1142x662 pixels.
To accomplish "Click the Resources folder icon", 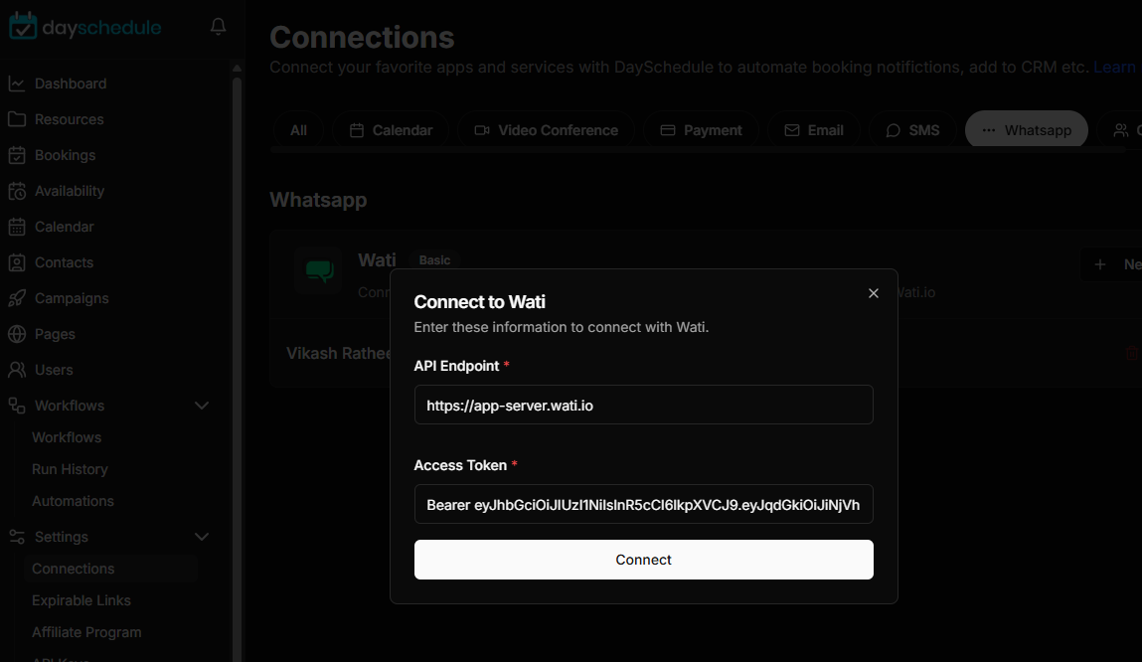I will [17, 119].
